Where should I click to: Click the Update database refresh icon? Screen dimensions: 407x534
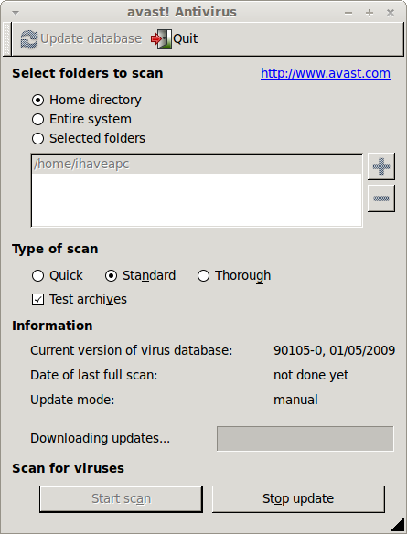(x=29, y=38)
